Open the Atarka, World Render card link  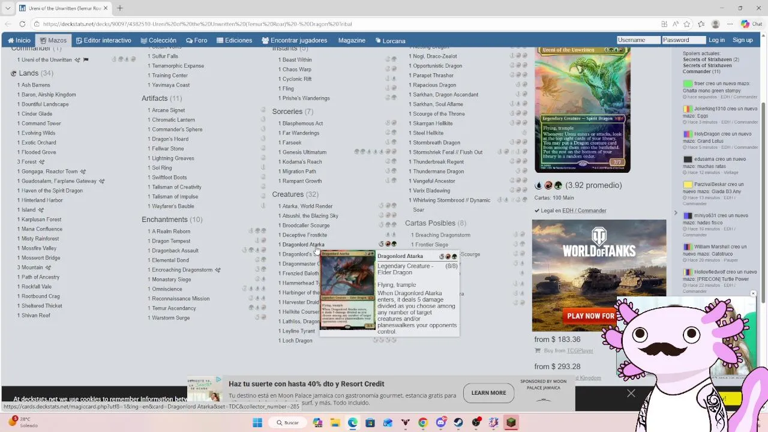[307, 206]
